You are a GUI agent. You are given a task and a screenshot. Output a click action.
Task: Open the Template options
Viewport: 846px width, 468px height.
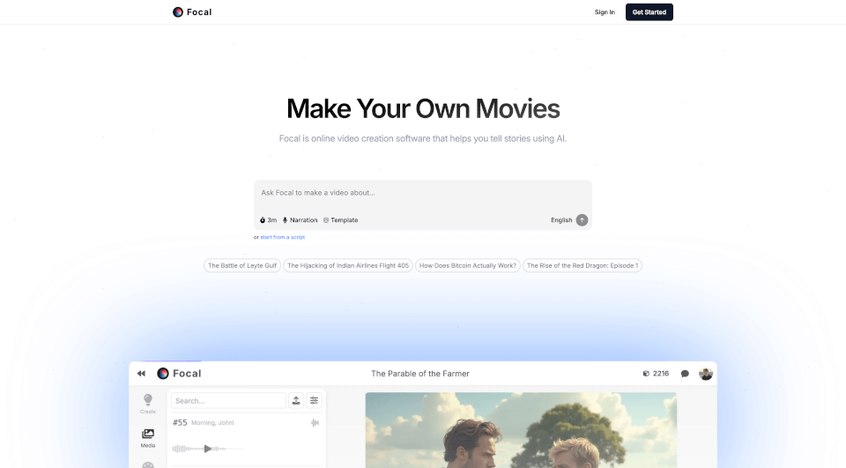340,220
